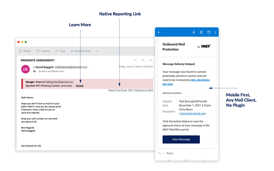The height and width of the screenshot is (171, 274).
Task: Tap the trash icon in the mobile header
Action: [x=201, y=32]
